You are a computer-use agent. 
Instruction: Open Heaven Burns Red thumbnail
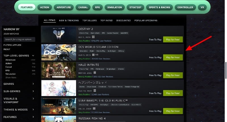coord(59,88)
